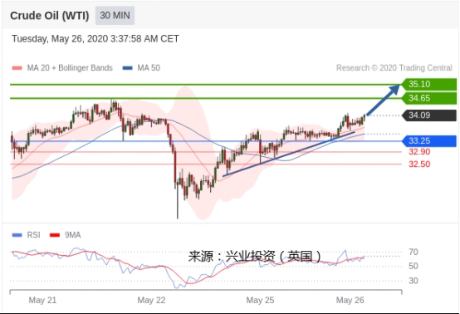Click the Research © 2020 Trading Central credit
The image size is (460, 314).
394,68
